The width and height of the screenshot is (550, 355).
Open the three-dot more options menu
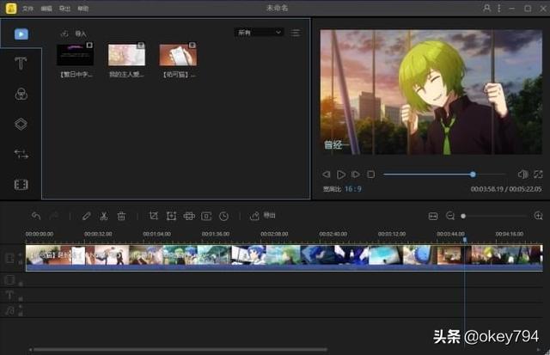(498, 8)
